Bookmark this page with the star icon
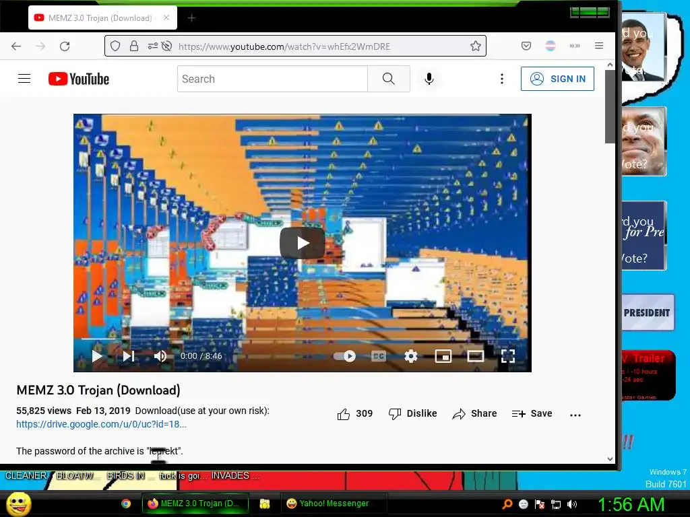The width and height of the screenshot is (690, 517). point(475,46)
